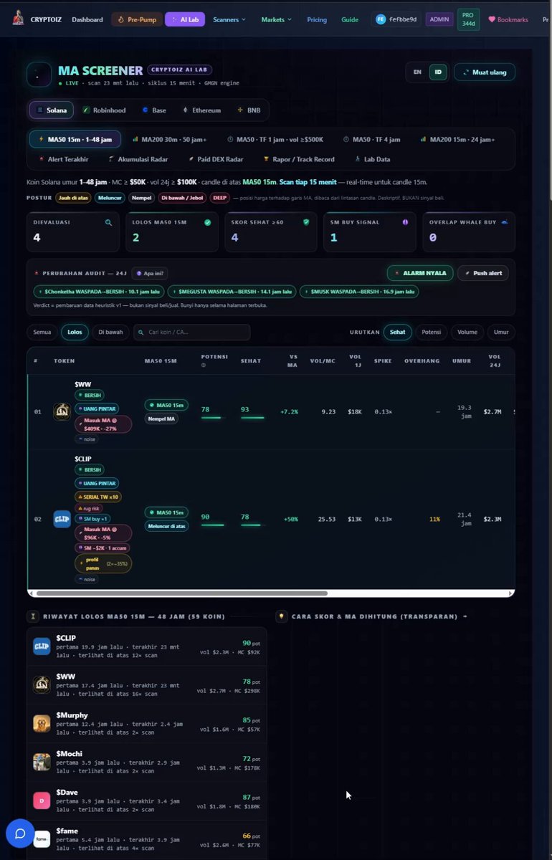Select the BNB chain tab
Screen dimensions: 552x860
click(249, 110)
